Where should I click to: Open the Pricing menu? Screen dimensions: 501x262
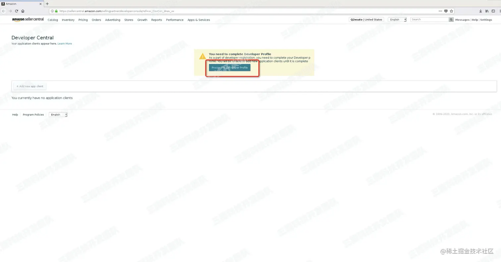(83, 20)
